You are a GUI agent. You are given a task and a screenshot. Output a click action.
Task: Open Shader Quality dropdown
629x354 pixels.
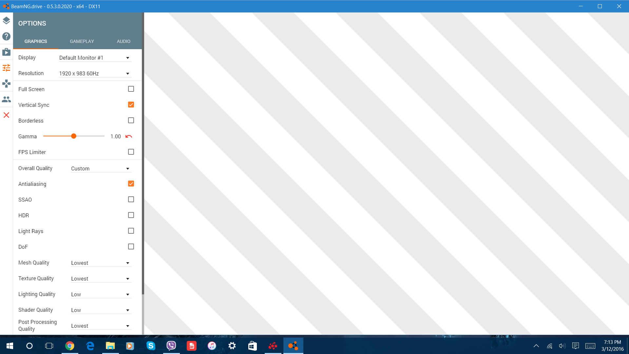[101, 310]
